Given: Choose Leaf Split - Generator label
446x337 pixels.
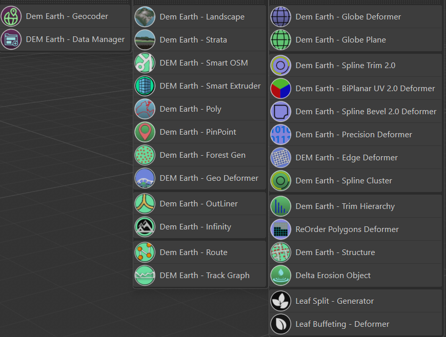Looking at the screenshot, I should pos(334,301).
